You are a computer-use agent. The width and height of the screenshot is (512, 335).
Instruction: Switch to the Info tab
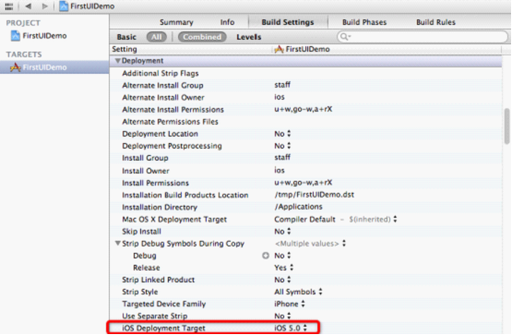pyautogui.click(x=227, y=22)
